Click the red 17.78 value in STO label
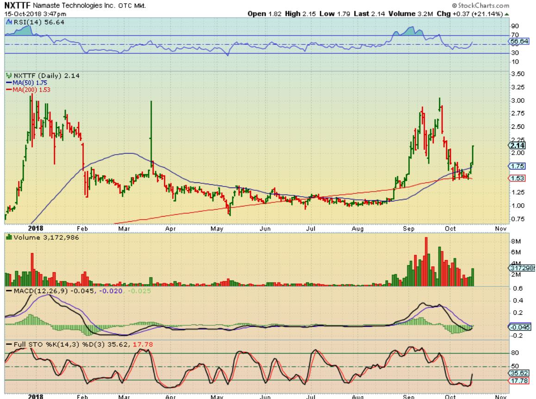The image size is (536, 399). tap(143, 344)
